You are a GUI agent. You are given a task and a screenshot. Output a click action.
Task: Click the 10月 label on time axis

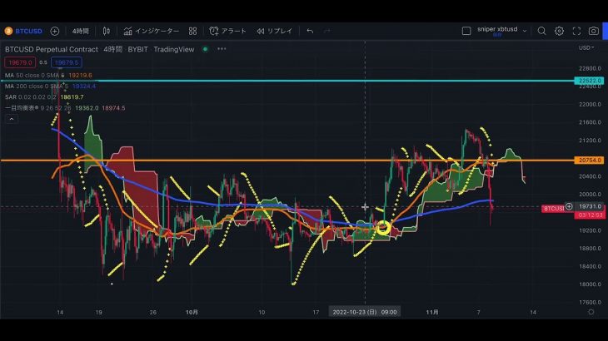pos(192,312)
